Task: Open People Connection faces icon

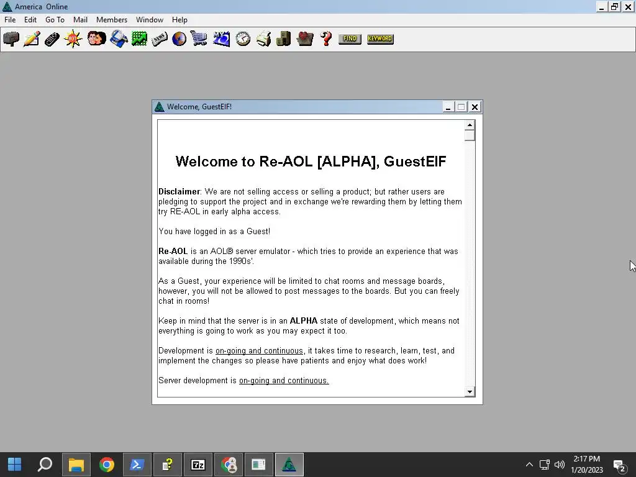Action: [96, 39]
